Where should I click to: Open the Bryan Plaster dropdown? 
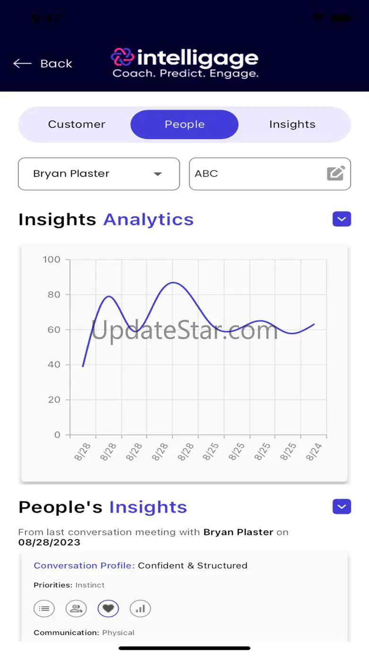tap(99, 174)
